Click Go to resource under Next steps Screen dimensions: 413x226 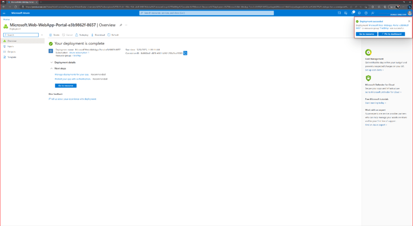click(x=66, y=86)
